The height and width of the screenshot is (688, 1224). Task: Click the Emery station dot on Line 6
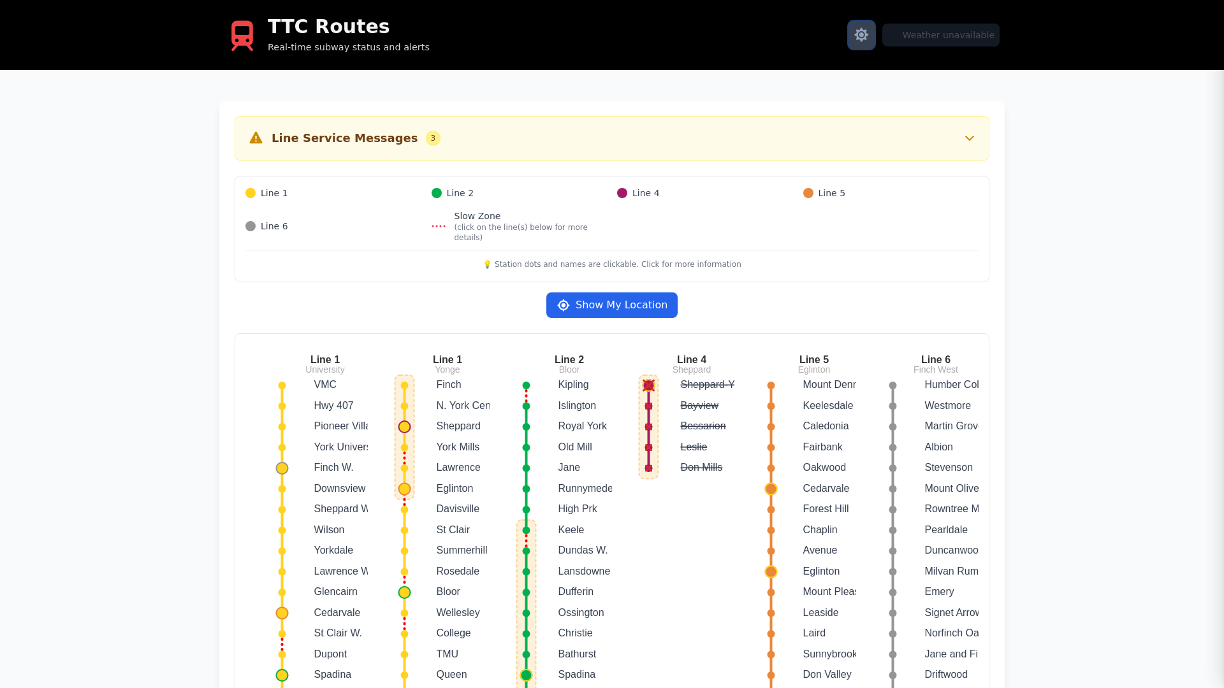tap(892, 592)
